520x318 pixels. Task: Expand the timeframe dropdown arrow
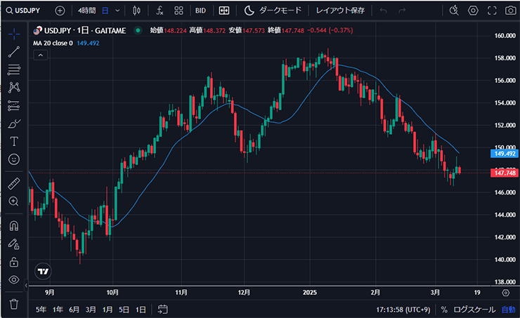[117, 11]
